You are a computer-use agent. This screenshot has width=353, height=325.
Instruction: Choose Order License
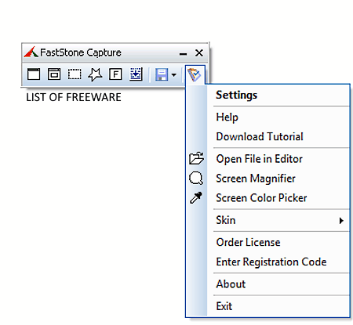tap(278, 243)
